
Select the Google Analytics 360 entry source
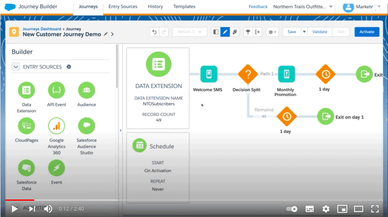tap(57, 126)
